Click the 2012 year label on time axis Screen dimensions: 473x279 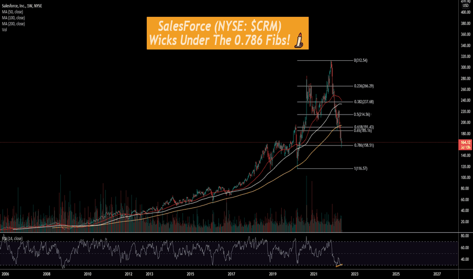pos(128,274)
